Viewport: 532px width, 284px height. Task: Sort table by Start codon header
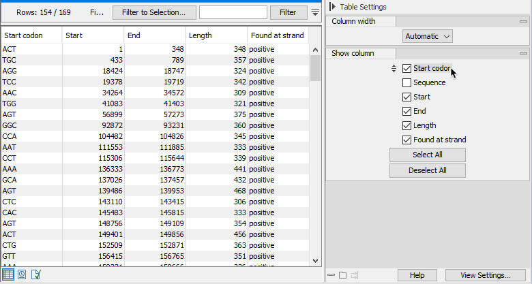point(31,35)
